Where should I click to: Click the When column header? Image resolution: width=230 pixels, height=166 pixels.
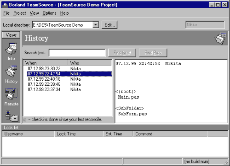click(x=46, y=63)
